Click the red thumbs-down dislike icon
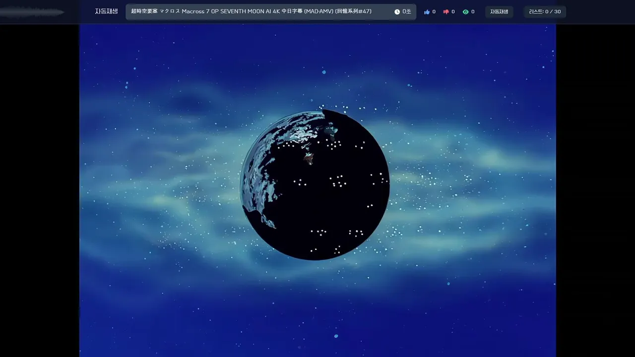The image size is (635, 357). click(446, 12)
